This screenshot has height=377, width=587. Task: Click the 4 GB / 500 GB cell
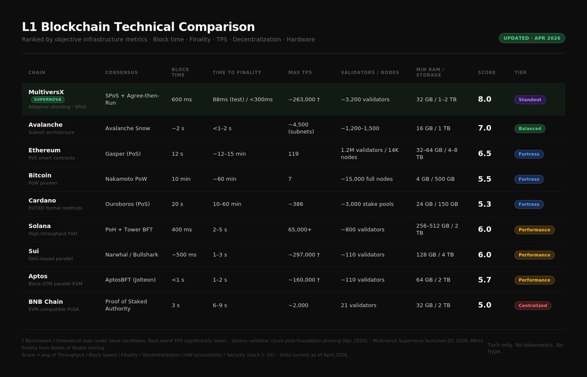(435, 179)
